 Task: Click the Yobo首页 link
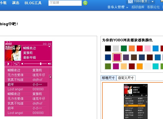[x=141, y=1]
